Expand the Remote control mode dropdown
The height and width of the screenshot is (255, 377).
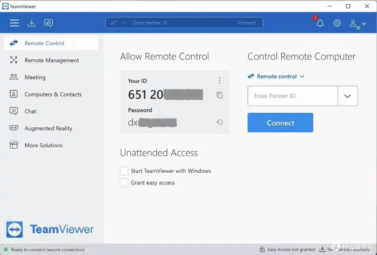tap(276, 76)
